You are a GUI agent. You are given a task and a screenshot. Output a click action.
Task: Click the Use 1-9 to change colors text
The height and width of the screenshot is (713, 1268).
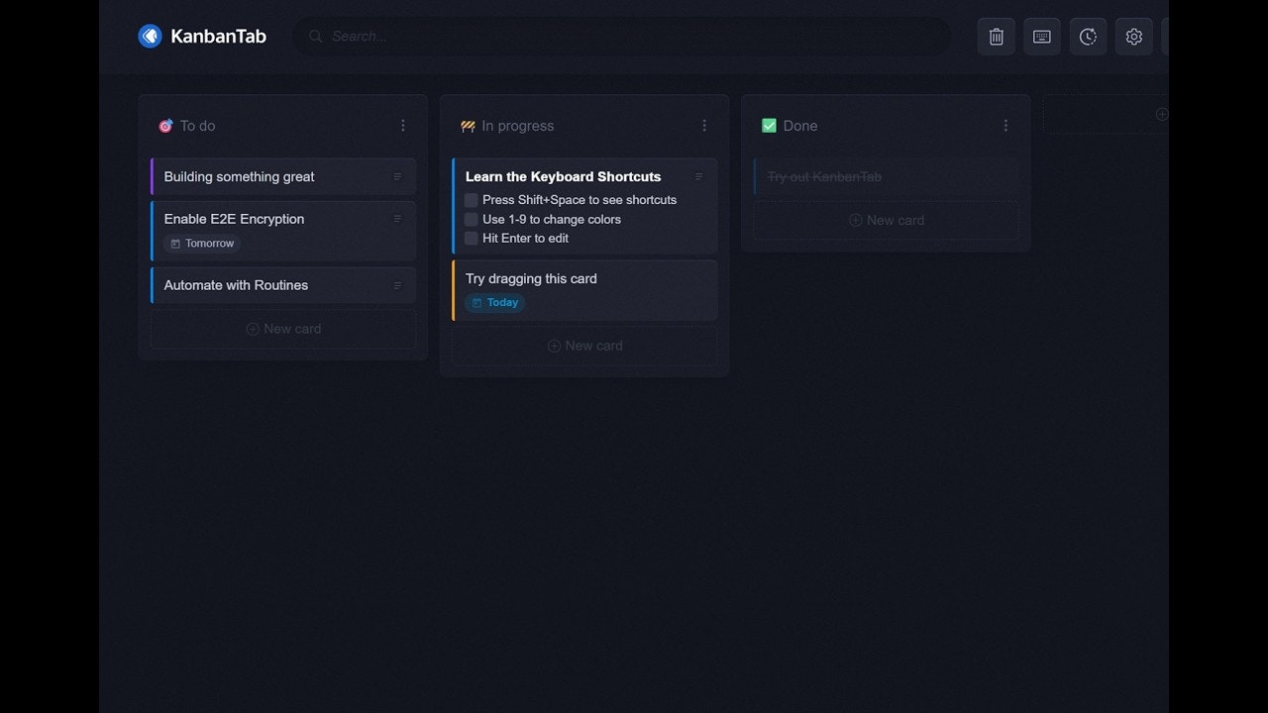[x=552, y=219]
